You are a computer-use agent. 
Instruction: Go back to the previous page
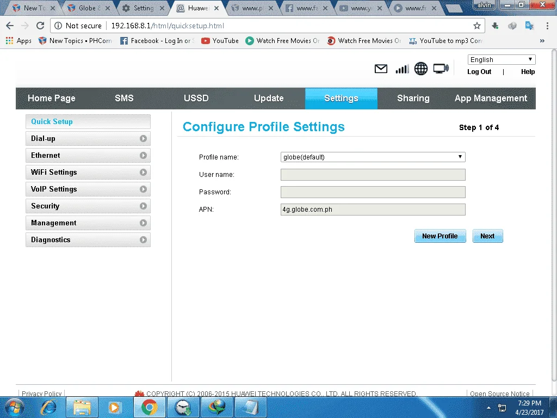pyautogui.click(x=10, y=26)
